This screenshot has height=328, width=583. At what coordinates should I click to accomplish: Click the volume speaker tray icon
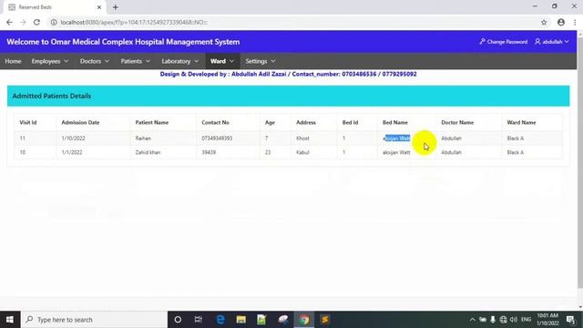(514, 320)
